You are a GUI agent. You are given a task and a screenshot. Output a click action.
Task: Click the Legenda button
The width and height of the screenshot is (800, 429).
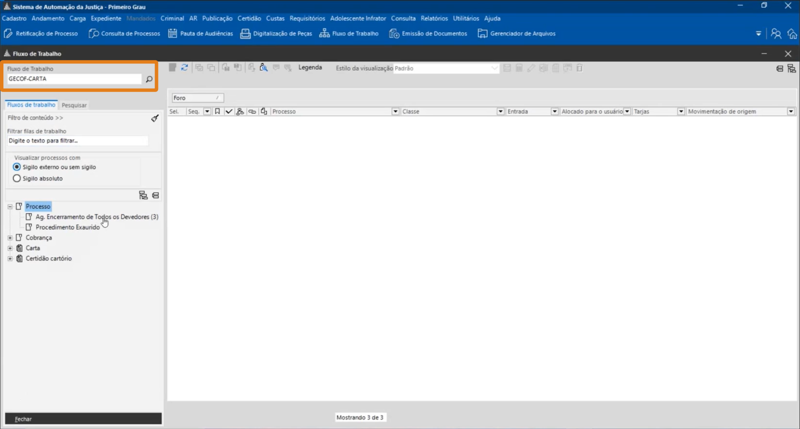coord(310,68)
